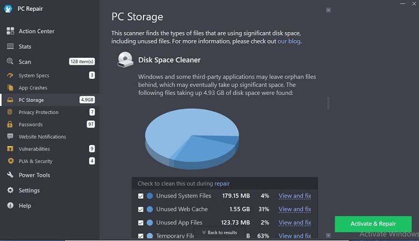Click the Activate & Repair button
The width and height of the screenshot is (419, 241).
pos(373,224)
